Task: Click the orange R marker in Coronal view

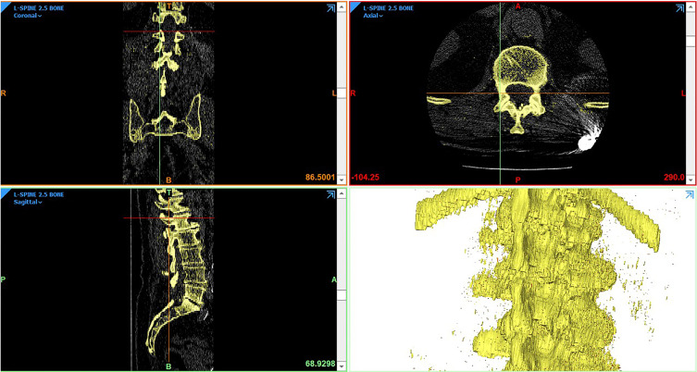Action: tap(4, 93)
